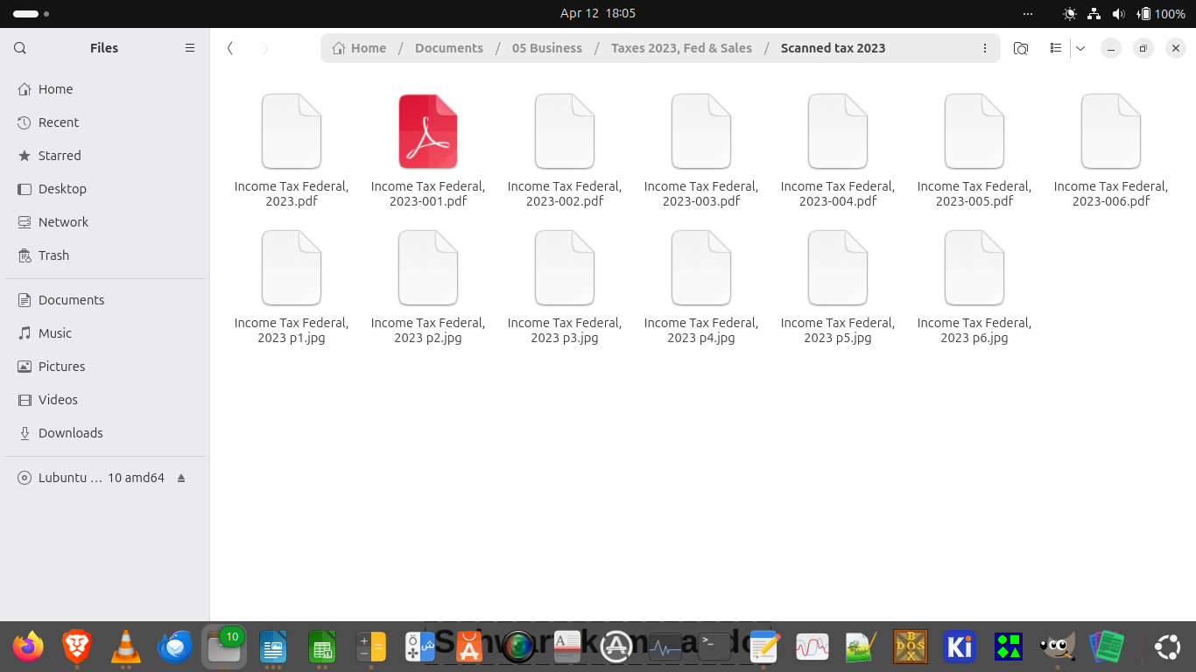Switch to list view
Image resolution: width=1196 pixels, height=672 pixels.
point(1056,48)
